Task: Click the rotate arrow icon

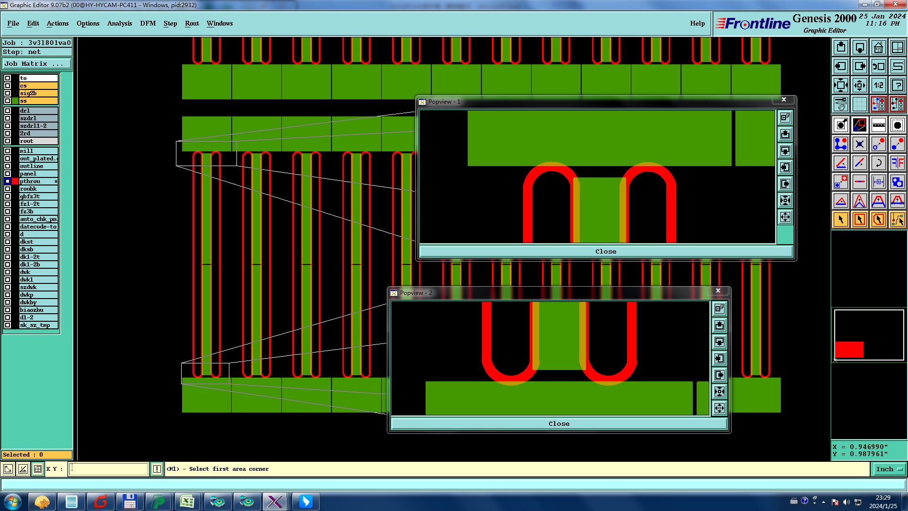Action: [x=879, y=163]
